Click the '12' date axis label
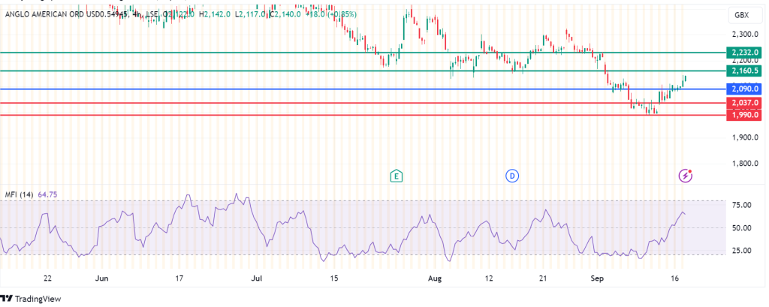The width and height of the screenshot is (769, 307). click(x=488, y=278)
